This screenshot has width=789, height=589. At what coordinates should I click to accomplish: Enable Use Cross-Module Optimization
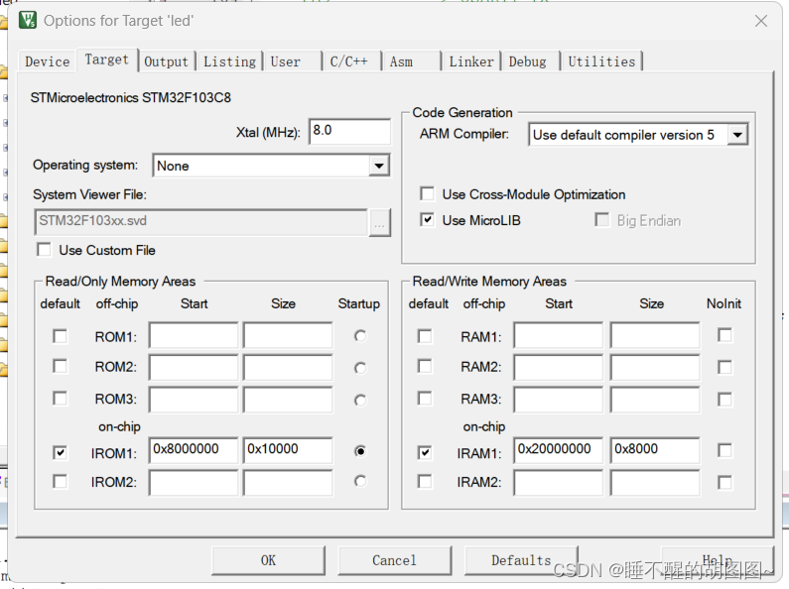[427, 194]
